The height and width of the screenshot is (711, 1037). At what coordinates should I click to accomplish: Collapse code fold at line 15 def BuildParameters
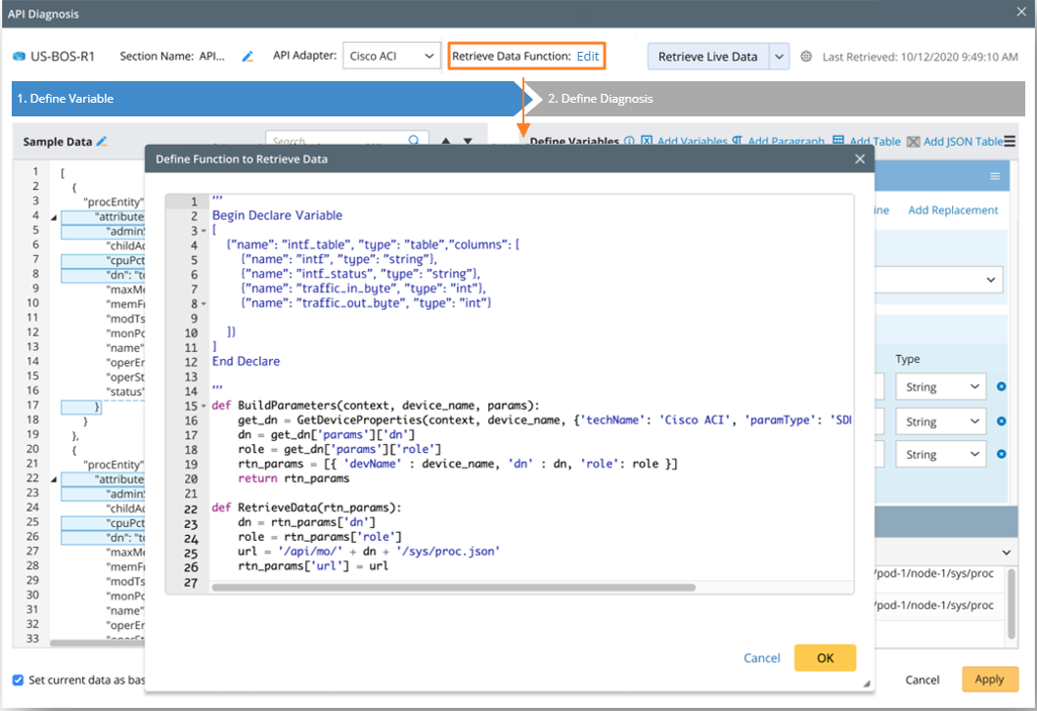(203, 406)
